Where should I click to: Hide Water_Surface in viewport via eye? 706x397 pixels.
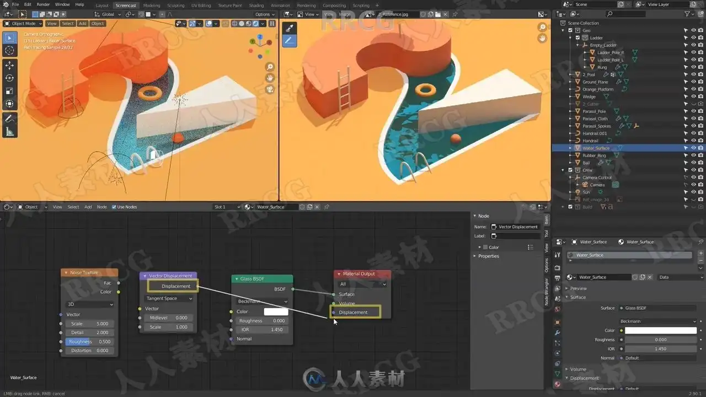[x=693, y=148]
